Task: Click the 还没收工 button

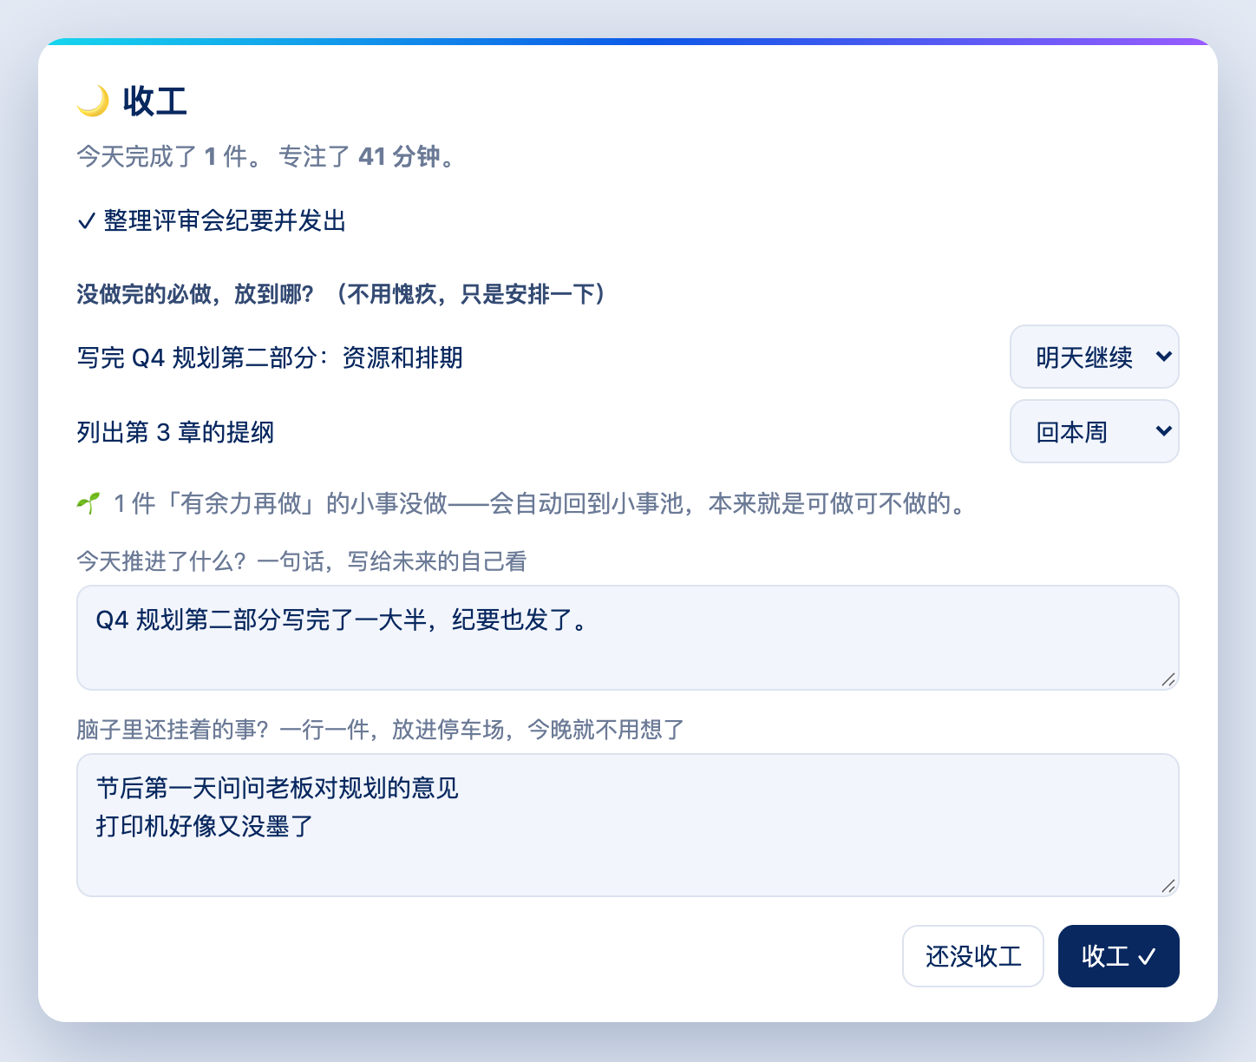Action: click(972, 956)
